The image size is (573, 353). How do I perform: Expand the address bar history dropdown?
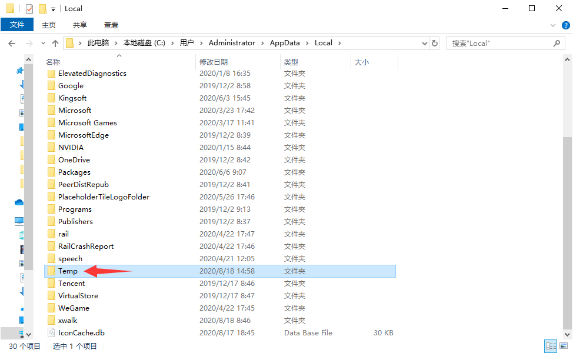pyautogui.click(x=424, y=43)
